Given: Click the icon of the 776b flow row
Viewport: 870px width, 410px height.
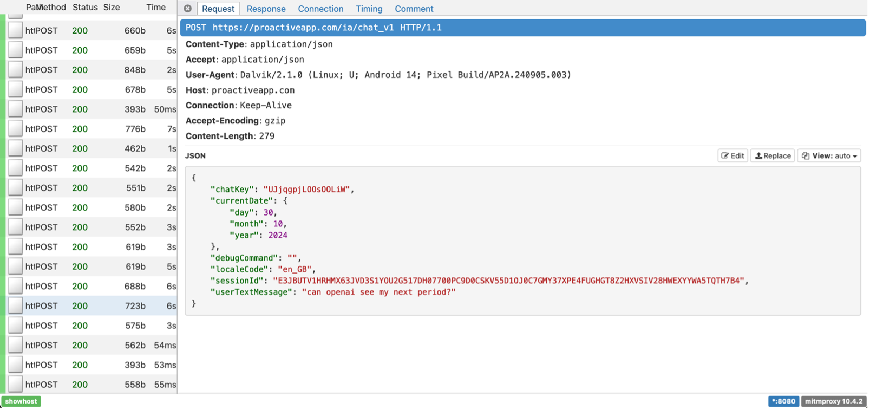Looking at the screenshot, I should pos(16,129).
